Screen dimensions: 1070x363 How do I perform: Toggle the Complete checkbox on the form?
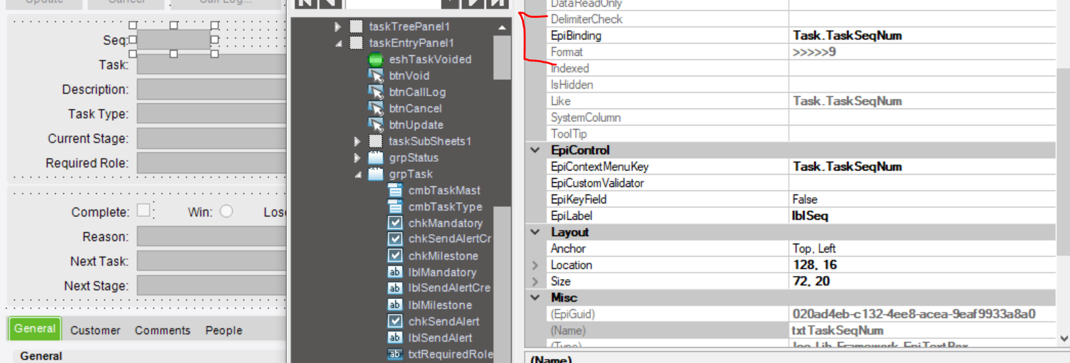coord(143,211)
